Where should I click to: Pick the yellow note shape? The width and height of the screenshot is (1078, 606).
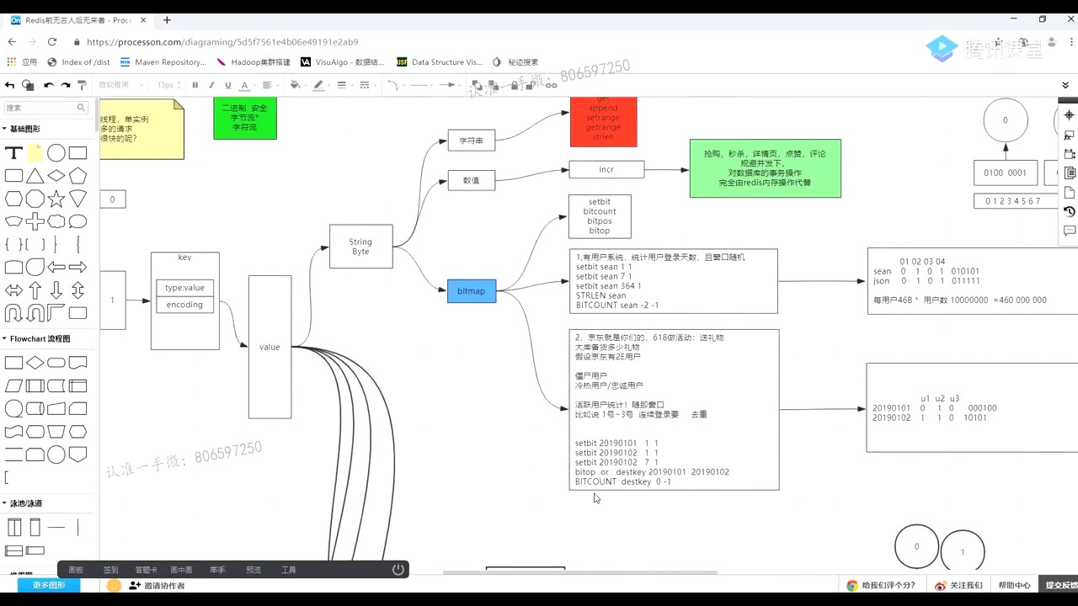35,153
